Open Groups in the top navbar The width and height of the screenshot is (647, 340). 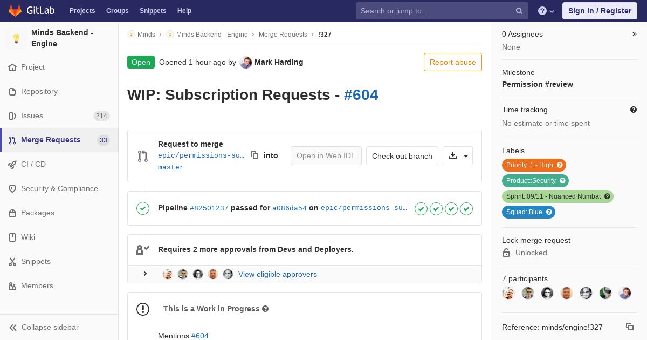(117, 11)
